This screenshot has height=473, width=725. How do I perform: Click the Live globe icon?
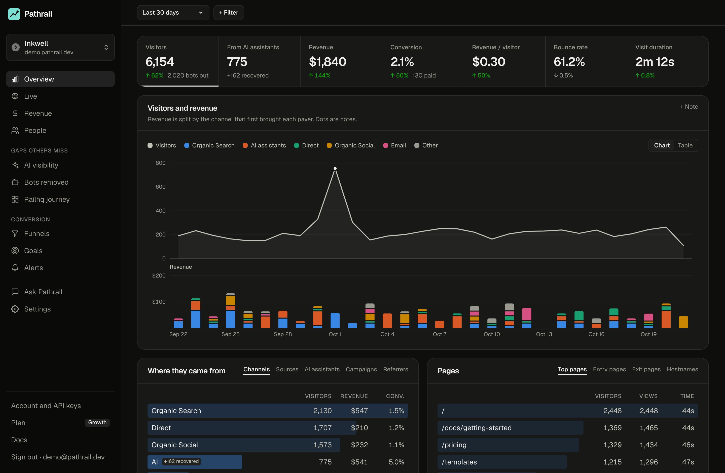click(x=15, y=96)
